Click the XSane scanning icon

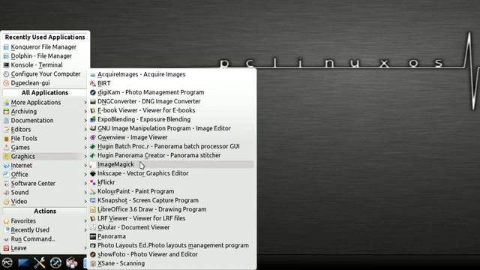(x=93, y=263)
